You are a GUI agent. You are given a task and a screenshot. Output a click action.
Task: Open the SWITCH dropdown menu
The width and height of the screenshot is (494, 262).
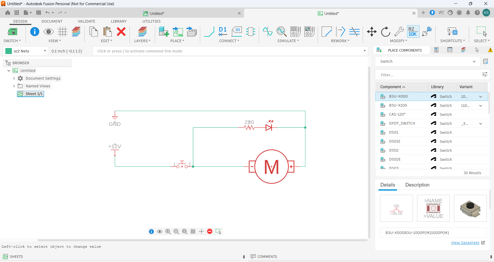point(12,41)
